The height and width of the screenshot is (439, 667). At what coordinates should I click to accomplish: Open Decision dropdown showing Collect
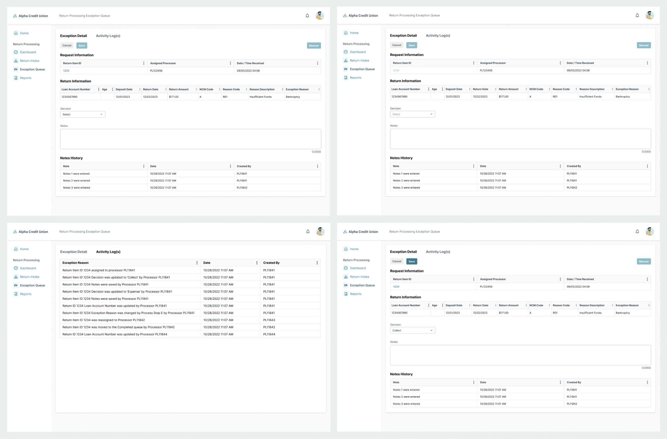412,330
